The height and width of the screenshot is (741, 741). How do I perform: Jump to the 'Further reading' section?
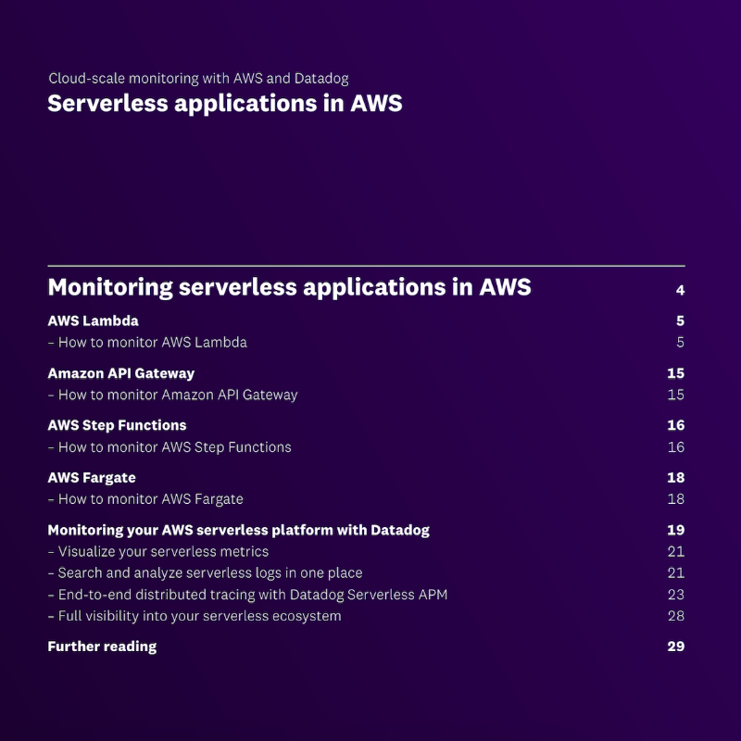coord(102,647)
